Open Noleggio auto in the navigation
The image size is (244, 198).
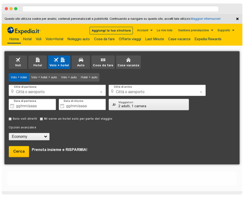point(79,39)
